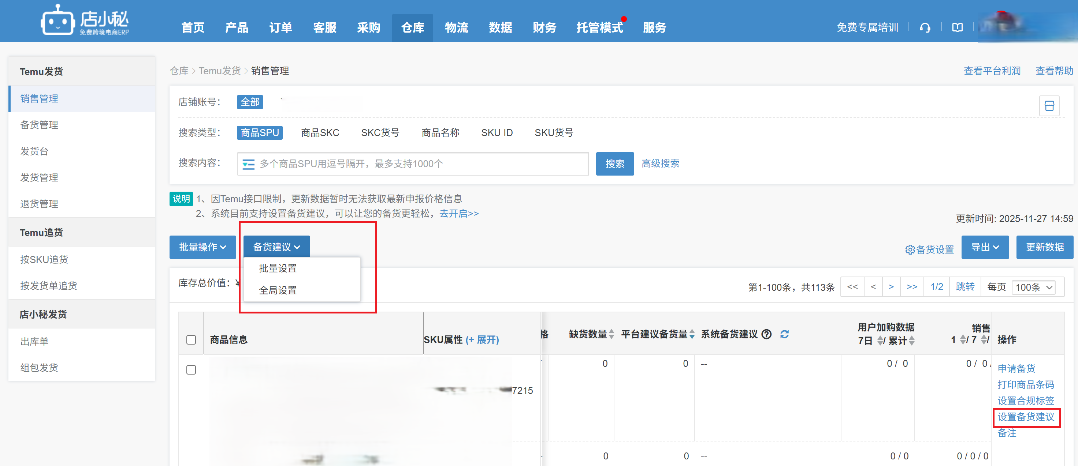Check the select-all checkbox in table header

click(x=191, y=340)
